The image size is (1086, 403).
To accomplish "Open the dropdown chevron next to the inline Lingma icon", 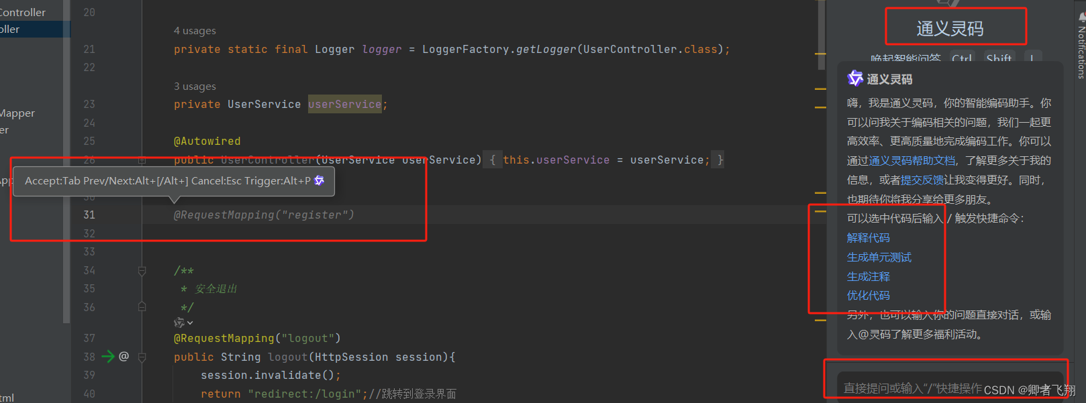I will click(190, 323).
